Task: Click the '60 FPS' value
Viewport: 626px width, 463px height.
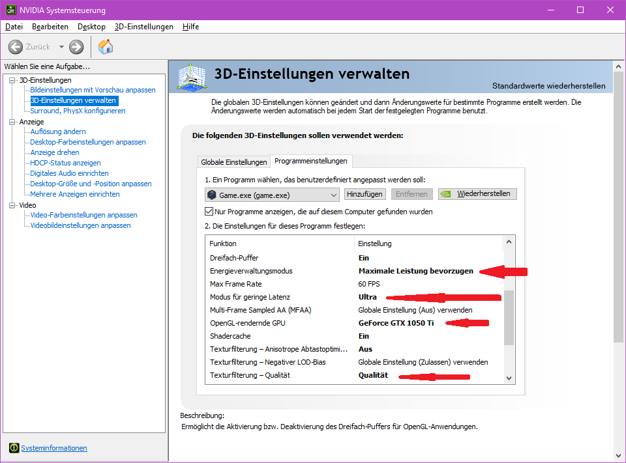Action: [x=369, y=284]
